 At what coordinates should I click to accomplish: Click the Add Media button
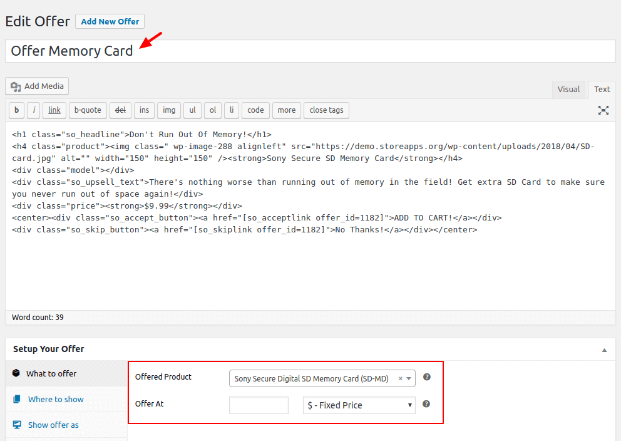click(37, 86)
